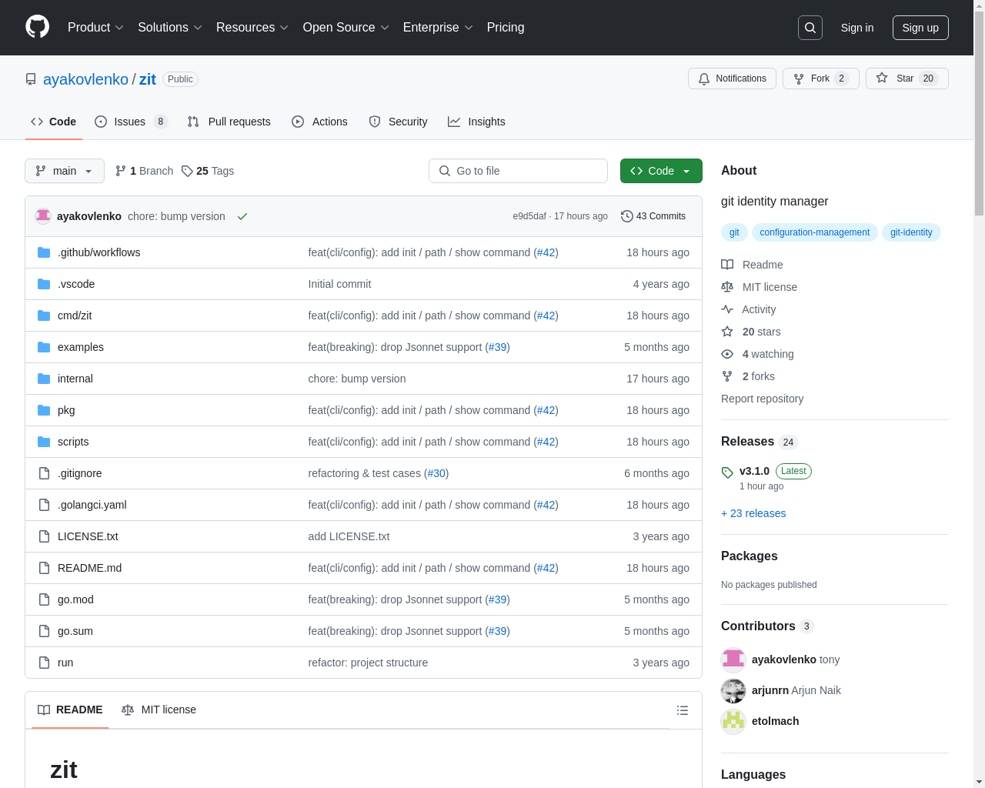The width and height of the screenshot is (985, 788).
Task: Click the internal folder icon
Action: pyautogui.click(x=44, y=379)
